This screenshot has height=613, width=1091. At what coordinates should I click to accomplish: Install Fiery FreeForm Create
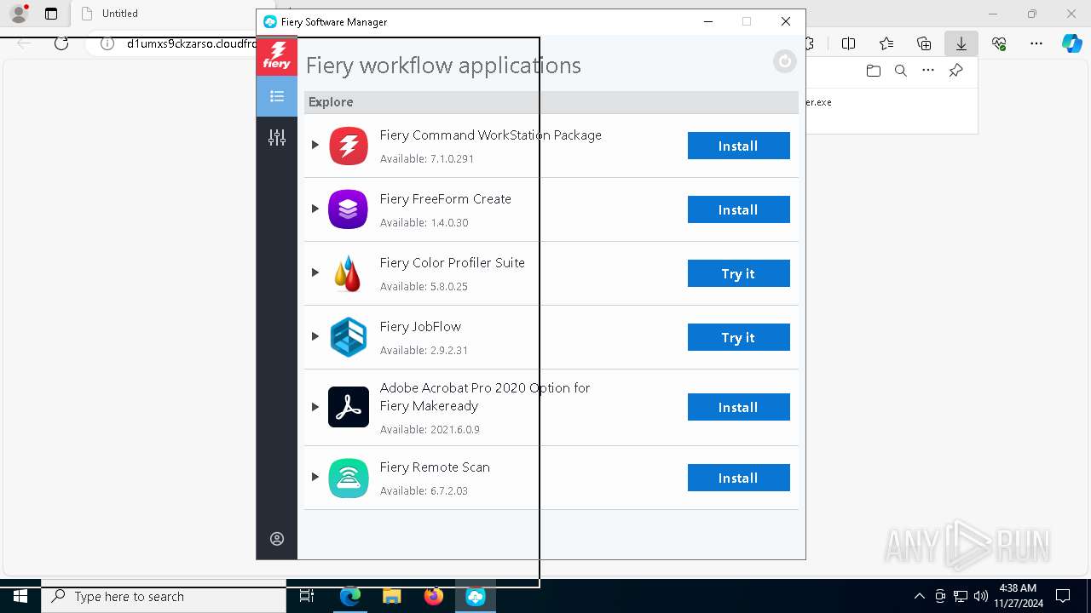click(738, 209)
